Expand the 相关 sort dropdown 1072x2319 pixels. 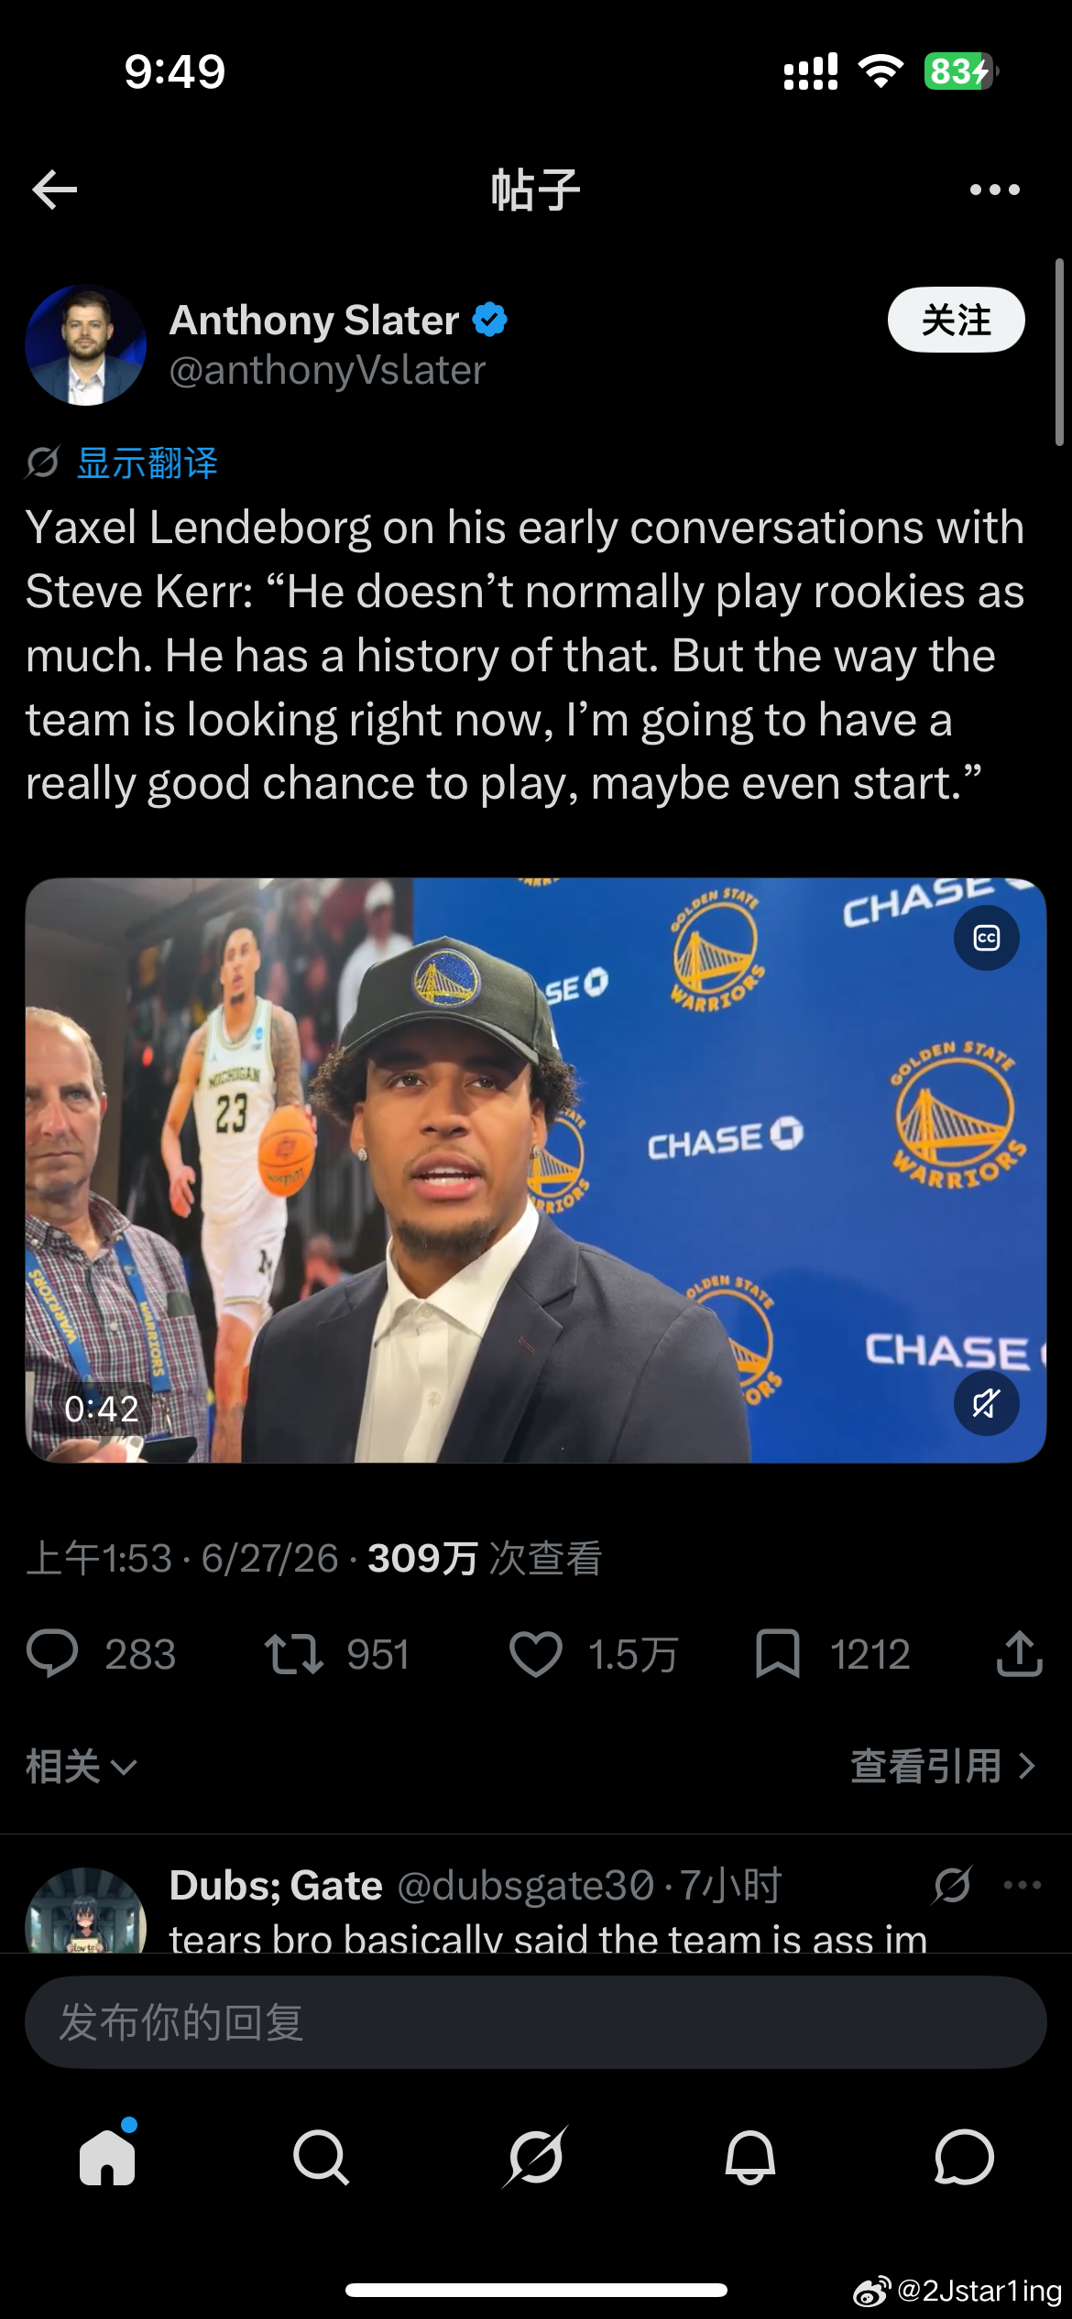82,1766
